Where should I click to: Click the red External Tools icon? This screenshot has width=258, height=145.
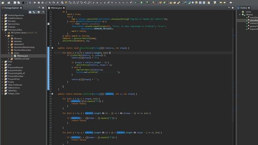click(x=154, y=3)
